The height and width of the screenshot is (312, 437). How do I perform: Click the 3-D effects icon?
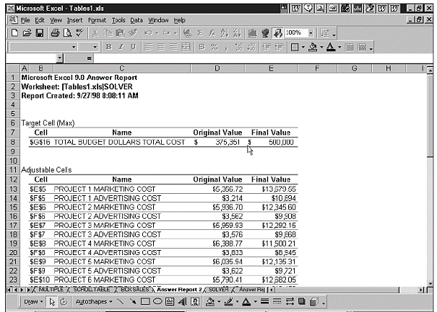tap(314, 301)
